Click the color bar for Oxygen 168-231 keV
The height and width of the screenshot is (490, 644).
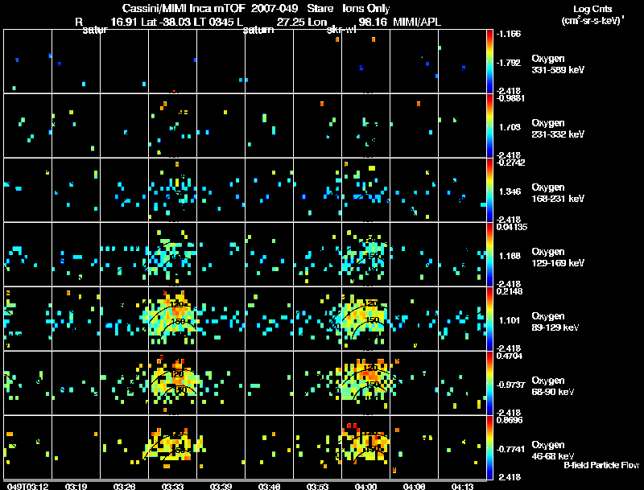coord(489,190)
